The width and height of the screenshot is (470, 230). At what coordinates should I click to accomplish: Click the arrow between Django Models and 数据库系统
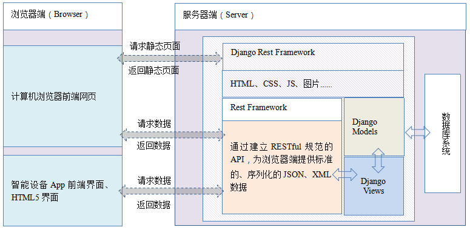pyautogui.click(x=418, y=132)
